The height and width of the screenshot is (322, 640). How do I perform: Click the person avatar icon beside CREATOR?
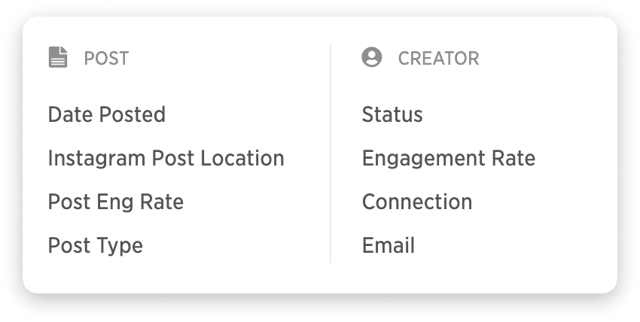[371, 57]
